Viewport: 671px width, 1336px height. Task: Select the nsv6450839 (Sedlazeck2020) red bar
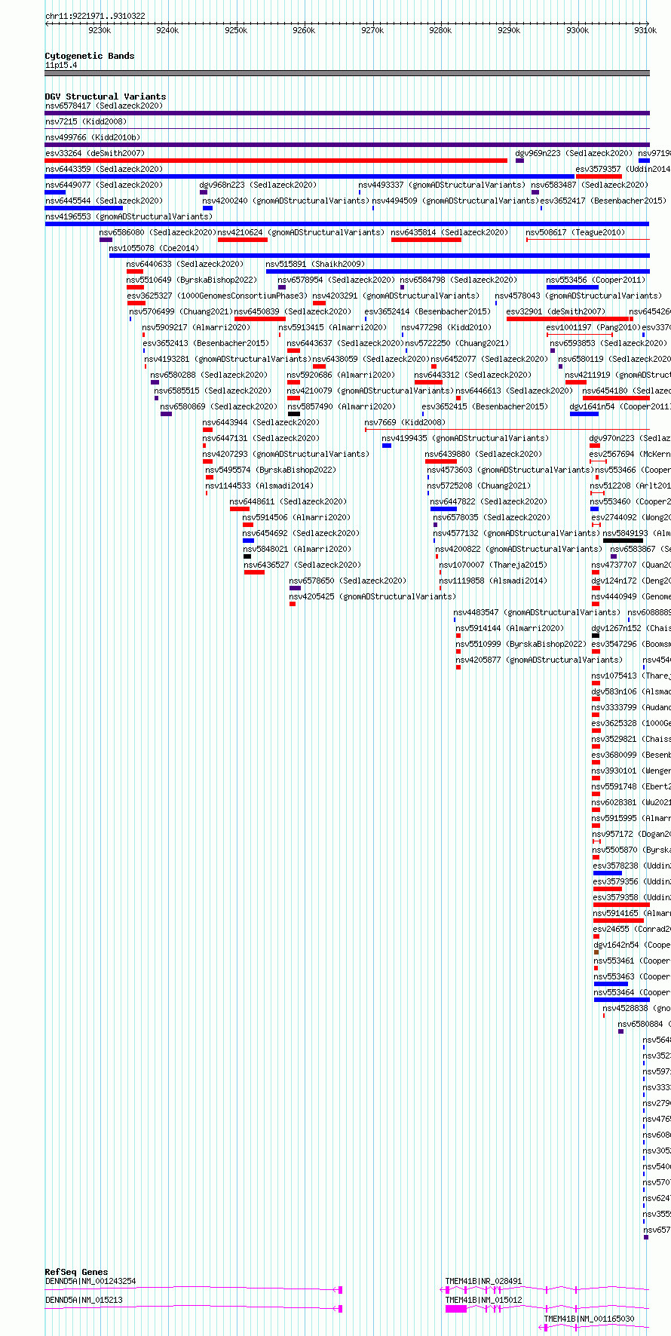pyautogui.click(x=260, y=318)
